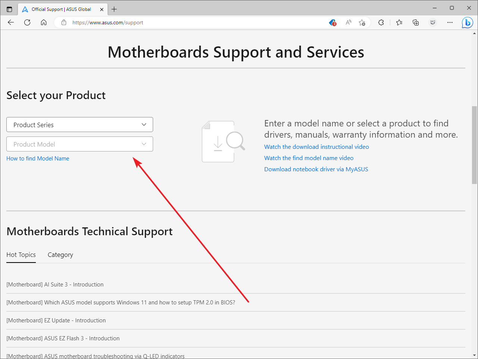Open Watch the find model name video link

coord(309,158)
